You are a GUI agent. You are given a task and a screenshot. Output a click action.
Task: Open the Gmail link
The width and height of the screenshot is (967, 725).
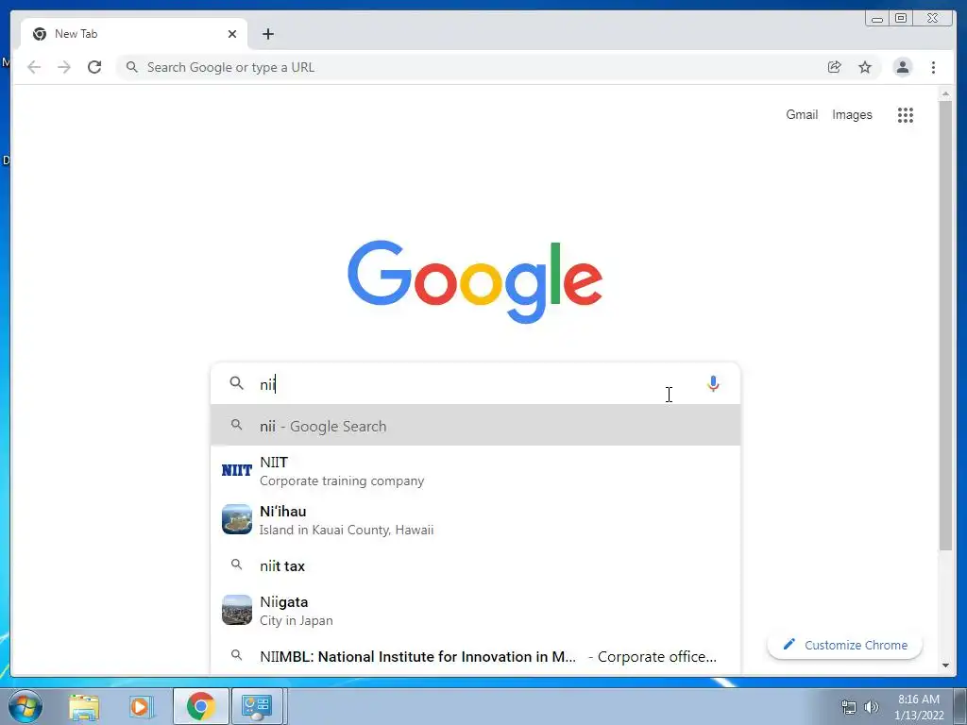click(802, 114)
